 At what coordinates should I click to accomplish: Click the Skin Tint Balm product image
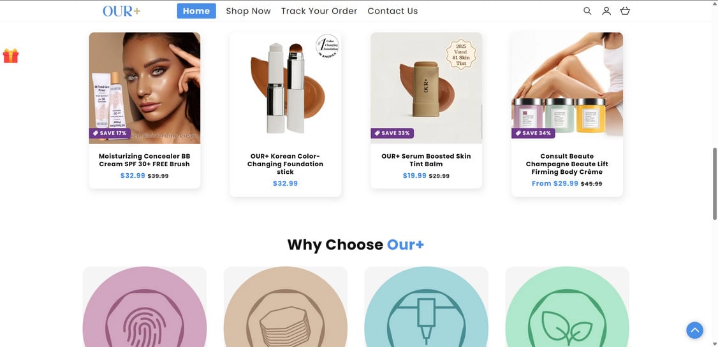[426, 88]
